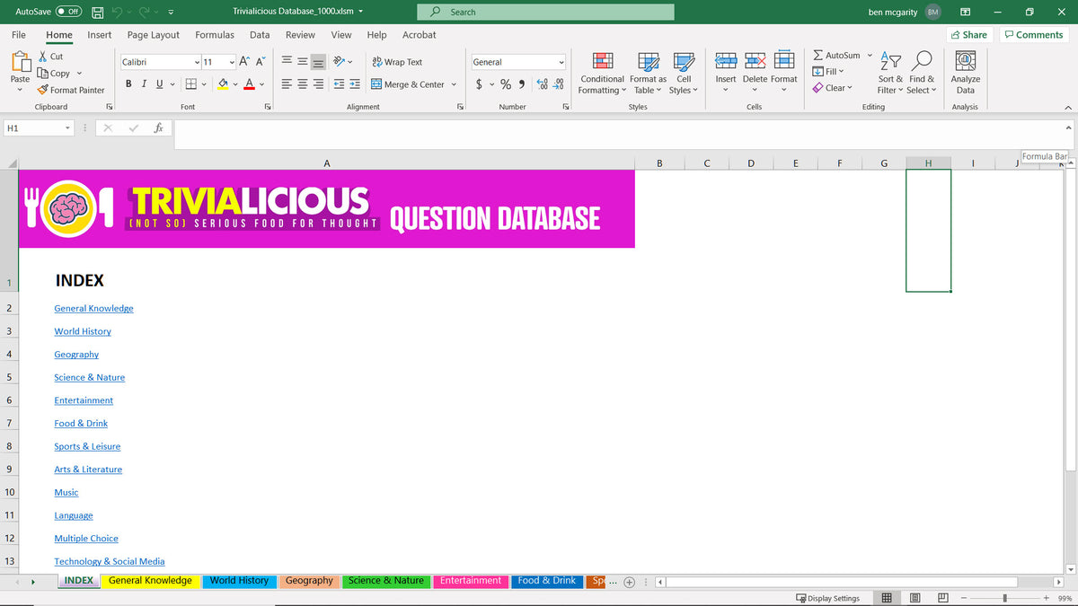Open the Copy dropdown arrow

click(x=79, y=74)
